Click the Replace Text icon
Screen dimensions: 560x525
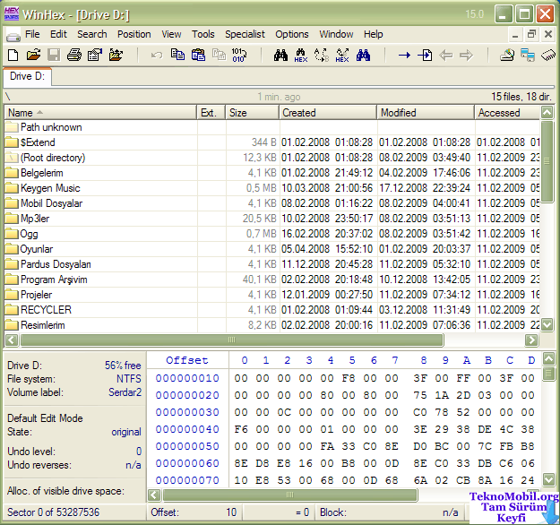click(322, 56)
